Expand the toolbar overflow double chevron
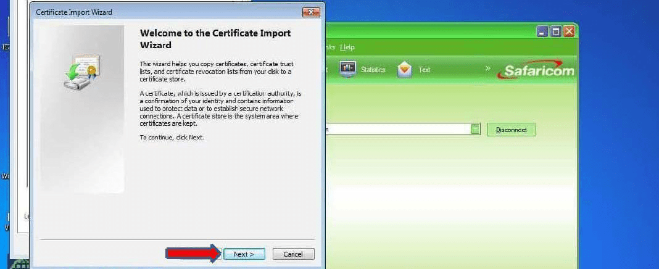The width and height of the screenshot is (659, 269). (487, 68)
